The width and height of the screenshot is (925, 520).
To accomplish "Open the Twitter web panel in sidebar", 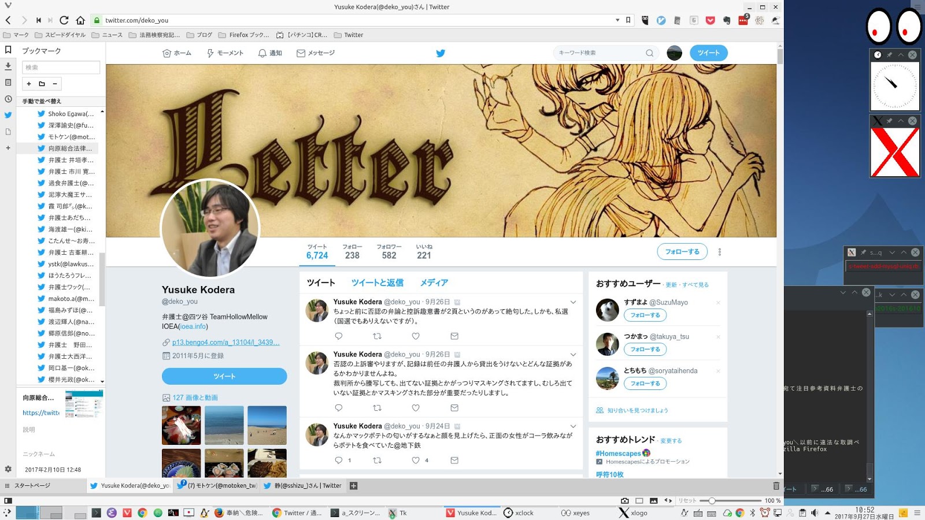I will click(x=8, y=115).
